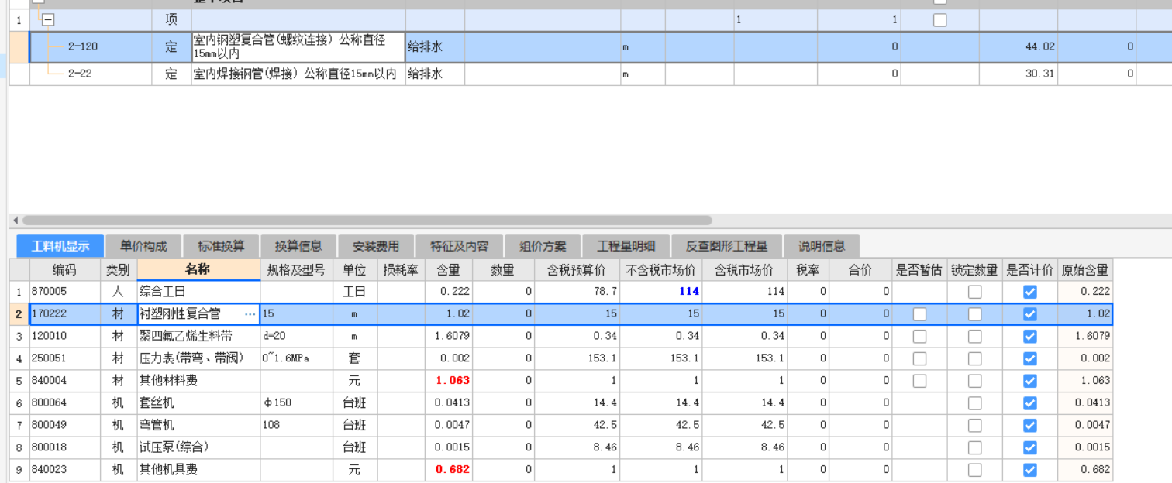Click blue 114 market price cell
The image size is (1172, 483).
point(660,292)
